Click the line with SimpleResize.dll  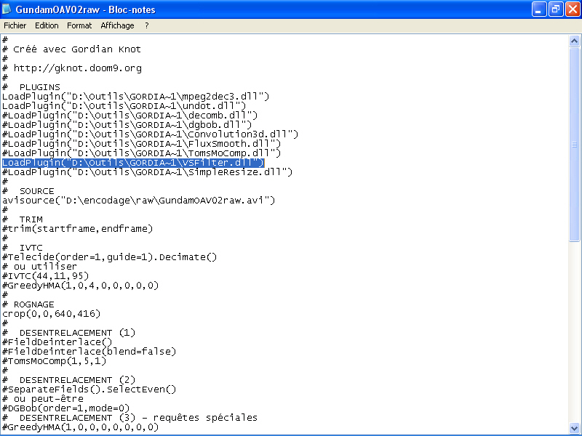point(148,172)
